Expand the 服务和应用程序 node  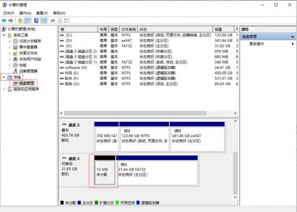point(4,90)
